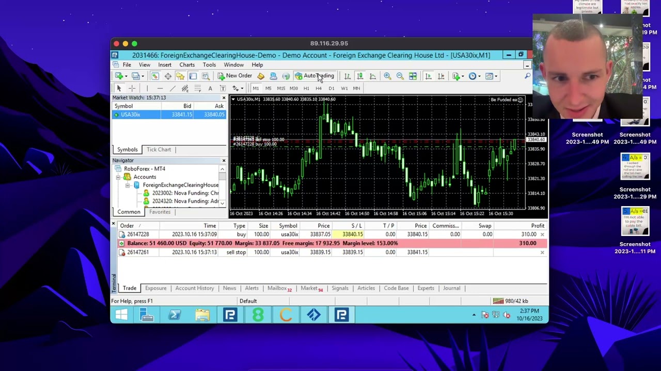Screen dimensions: 661x371
Task: Switch chart timeframe to D1
Action: (332, 88)
